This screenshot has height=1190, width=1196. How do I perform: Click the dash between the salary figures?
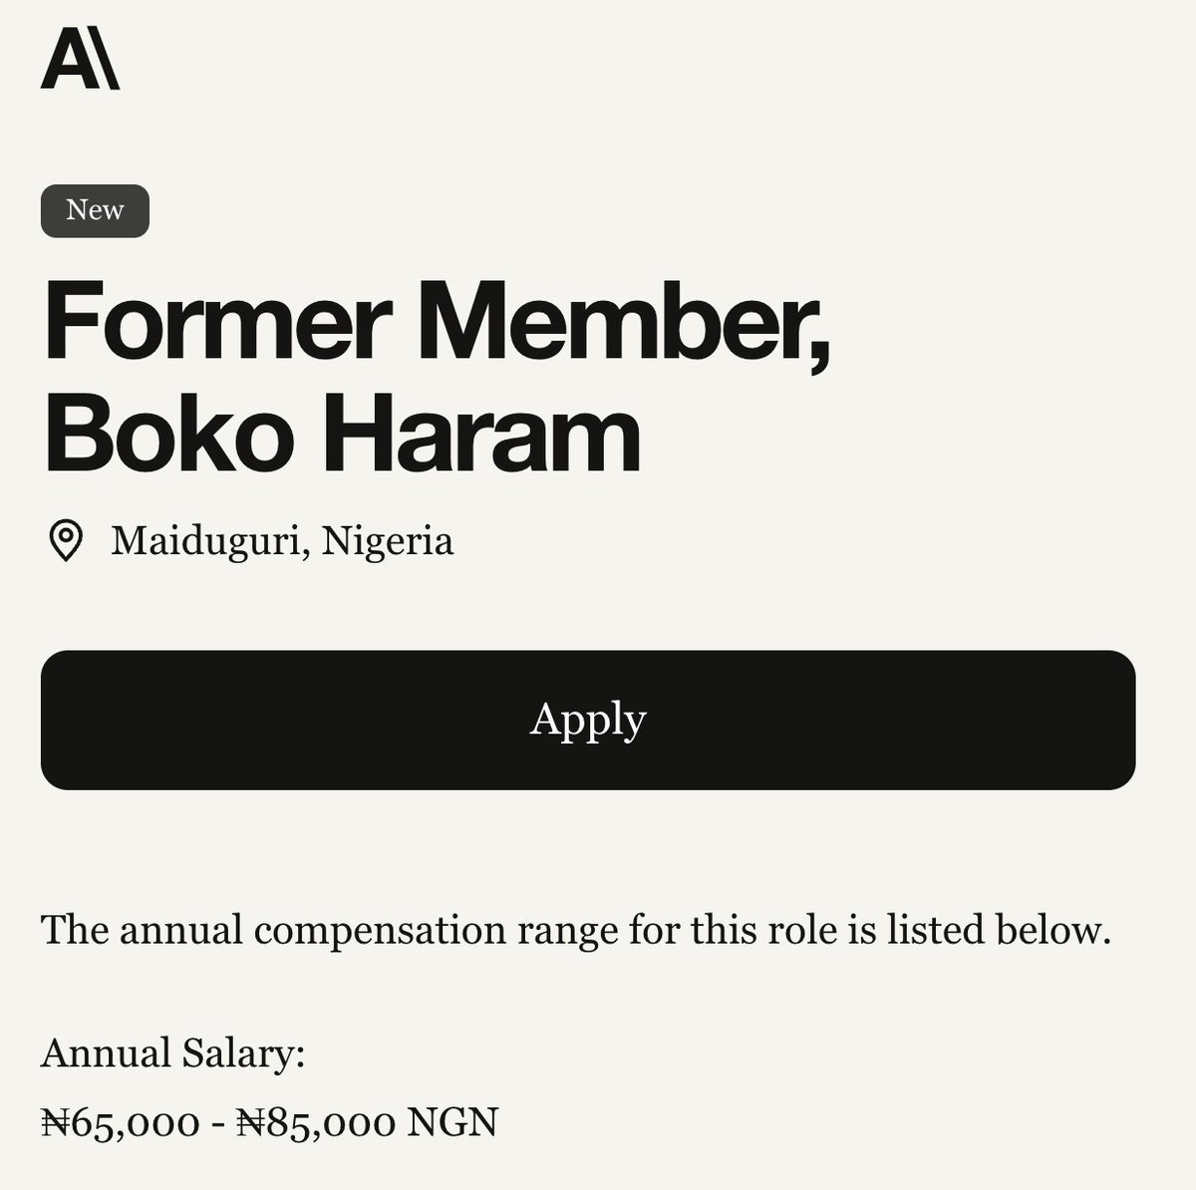217,1125
